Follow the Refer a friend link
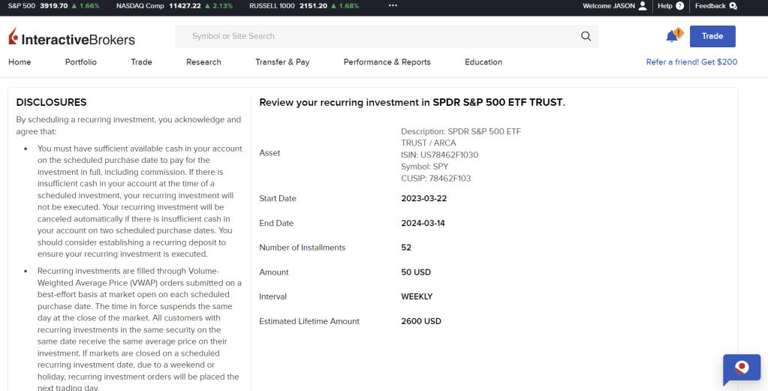 coord(691,62)
